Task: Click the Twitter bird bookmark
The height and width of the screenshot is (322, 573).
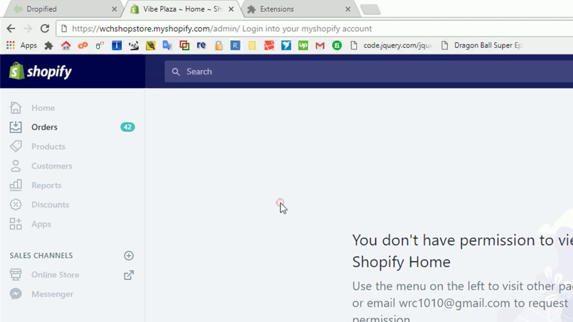Action: click(x=286, y=45)
